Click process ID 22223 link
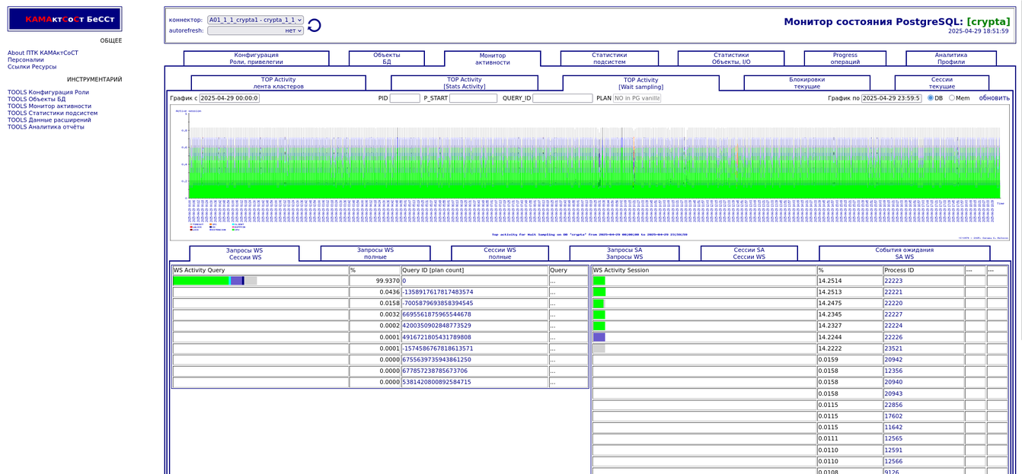Image resolution: width=1022 pixels, height=474 pixels. coord(893,281)
